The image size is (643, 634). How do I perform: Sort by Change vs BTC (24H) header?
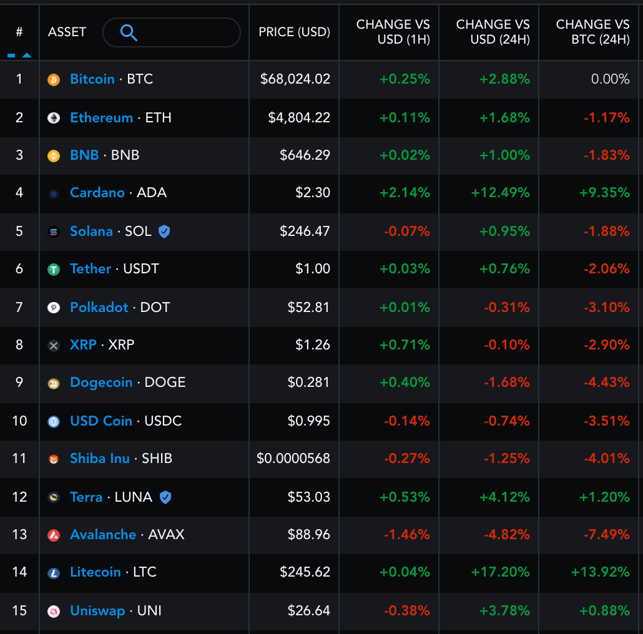click(592, 32)
